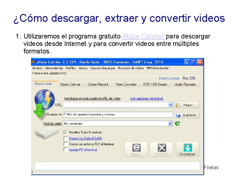Open Buscador de videos menu
Screen dimensions: 239x179
131,68
